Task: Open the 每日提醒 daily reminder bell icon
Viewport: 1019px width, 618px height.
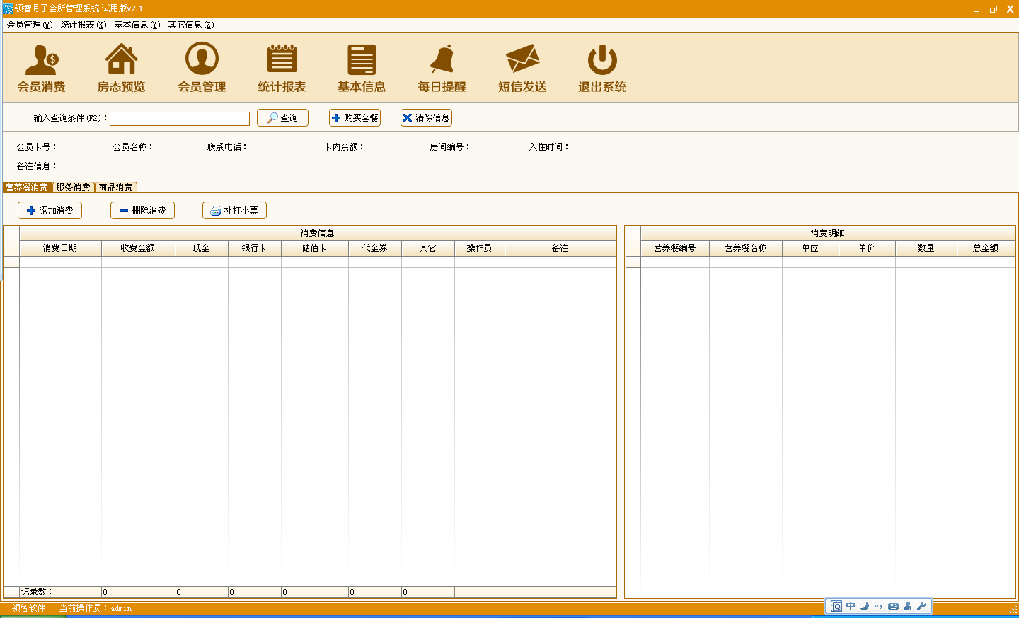Action: (x=442, y=68)
